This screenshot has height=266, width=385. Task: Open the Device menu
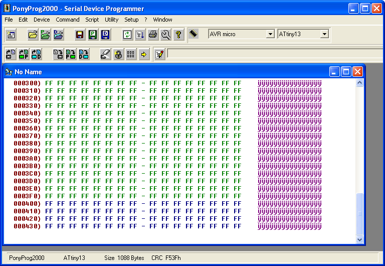coord(42,20)
